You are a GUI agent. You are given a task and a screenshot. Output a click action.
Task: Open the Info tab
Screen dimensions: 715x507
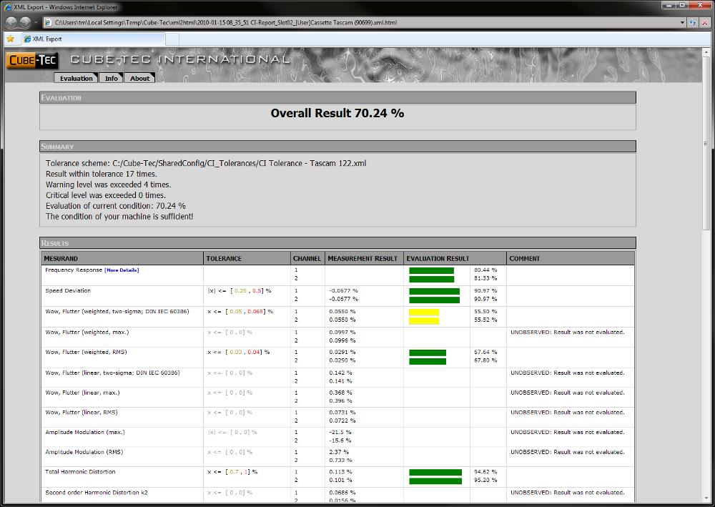(x=111, y=78)
